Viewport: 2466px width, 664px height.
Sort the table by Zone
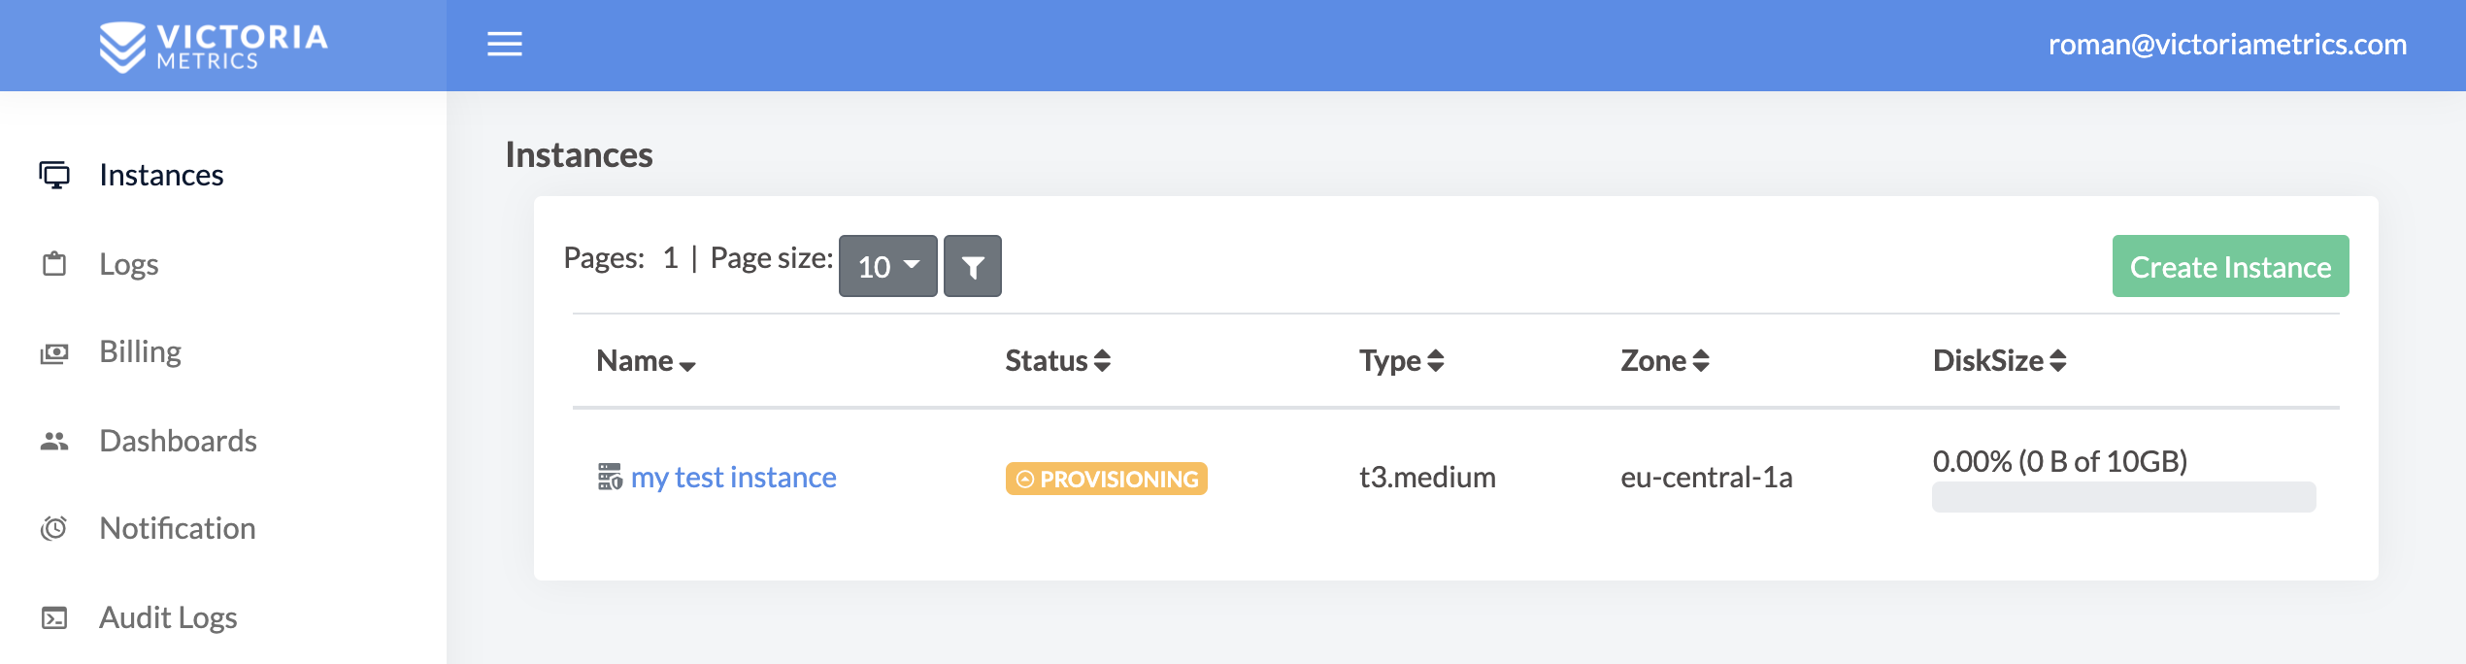pyautogui.click(x=1664, y=361)
